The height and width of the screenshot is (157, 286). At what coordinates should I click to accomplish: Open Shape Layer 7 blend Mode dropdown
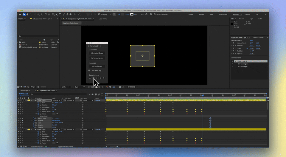pos(56,130)
